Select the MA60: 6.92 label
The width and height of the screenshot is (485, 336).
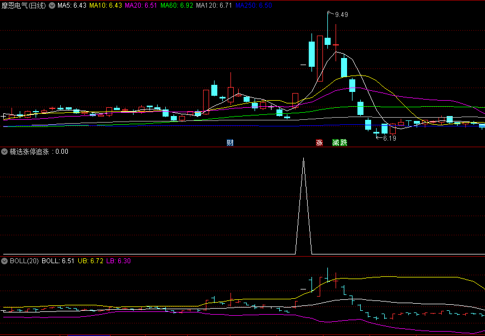tap(177, 5)
